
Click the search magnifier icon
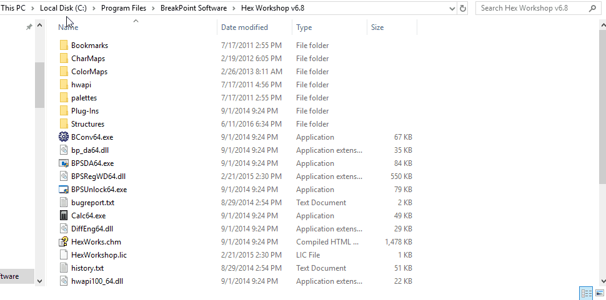point(592,8)
